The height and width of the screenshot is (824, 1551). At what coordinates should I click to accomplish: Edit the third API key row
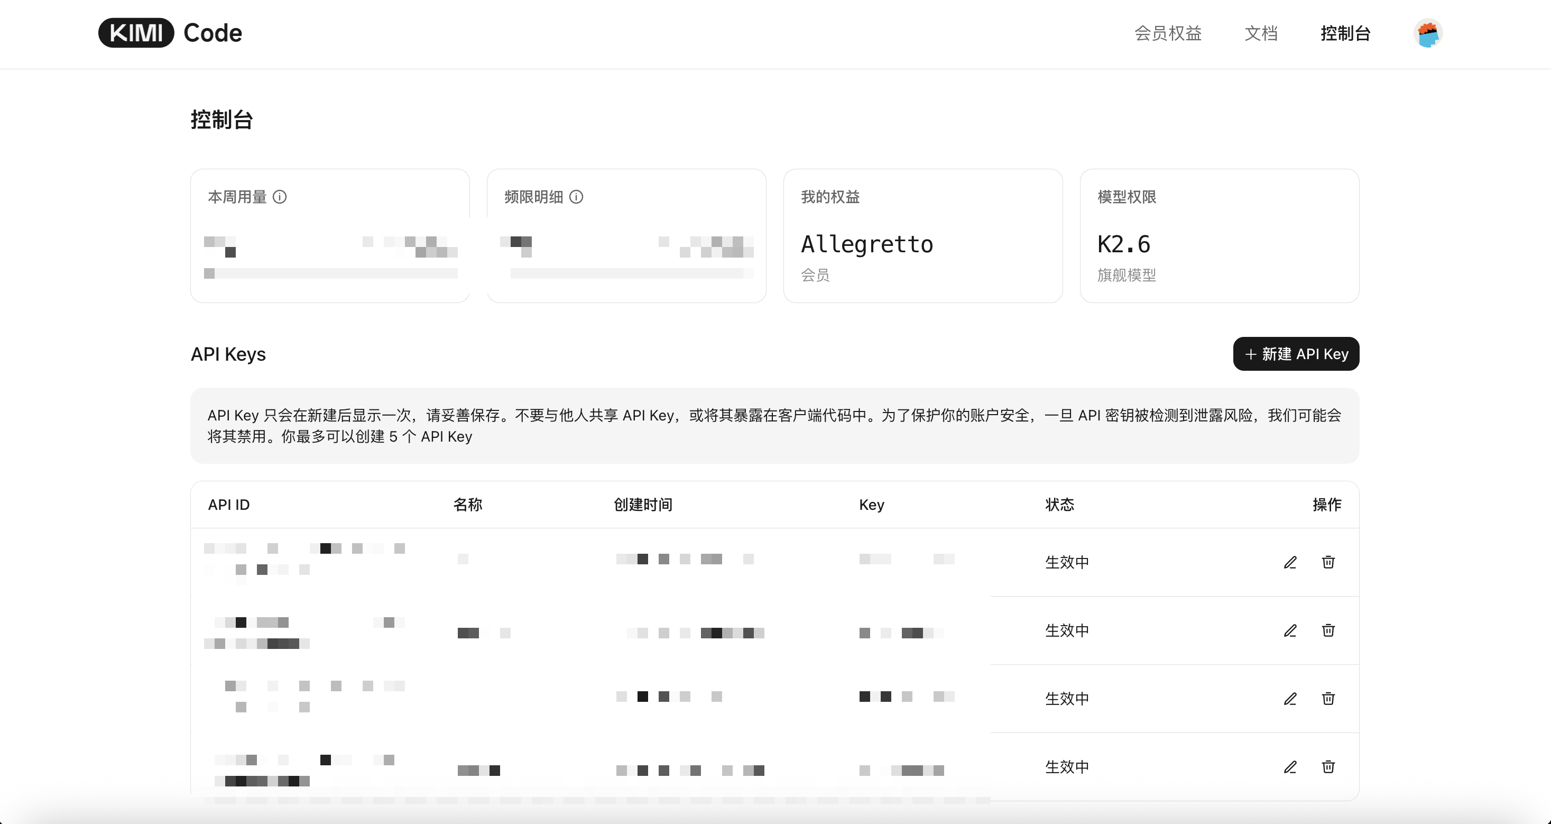point(1290,698)
